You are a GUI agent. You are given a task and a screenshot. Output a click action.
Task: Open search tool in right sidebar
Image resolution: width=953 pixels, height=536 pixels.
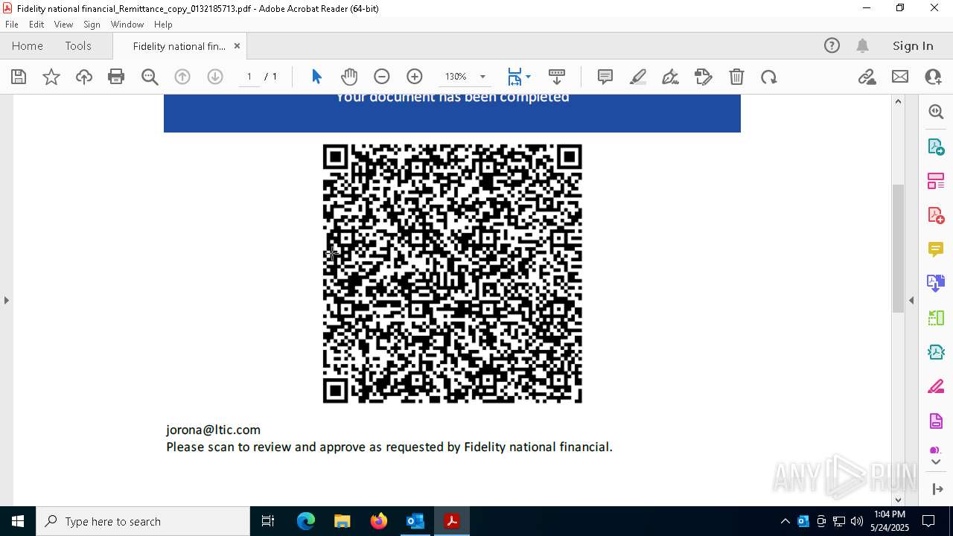tap(936, 112)
